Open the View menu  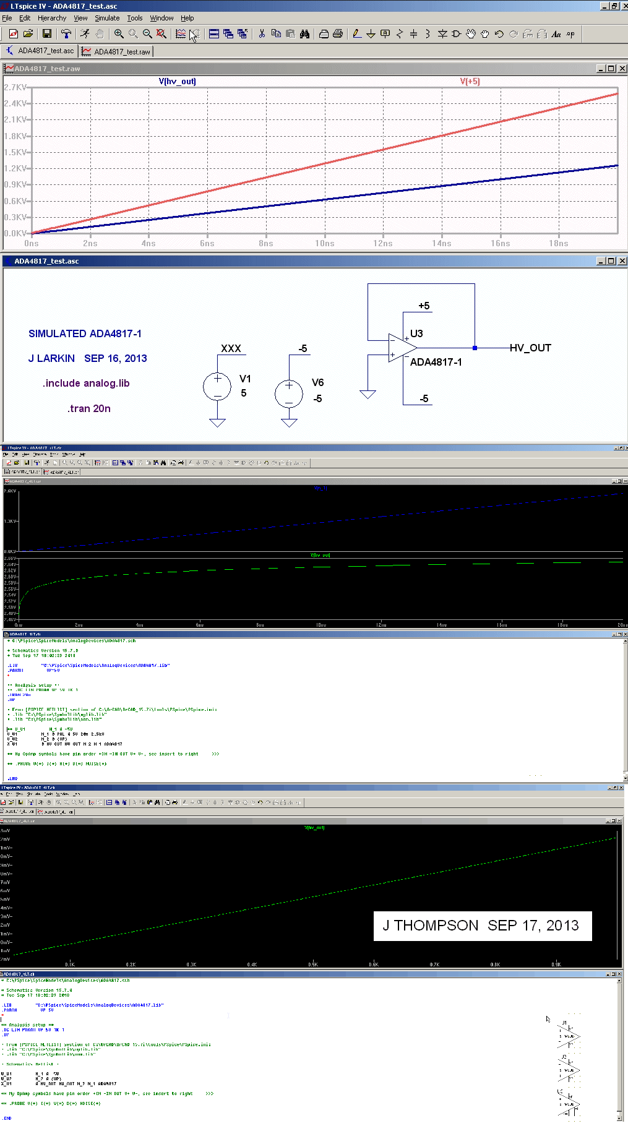81,18
